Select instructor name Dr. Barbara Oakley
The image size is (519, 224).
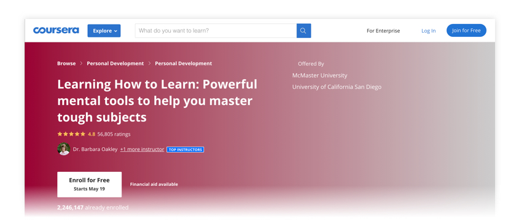click(95, 149)
